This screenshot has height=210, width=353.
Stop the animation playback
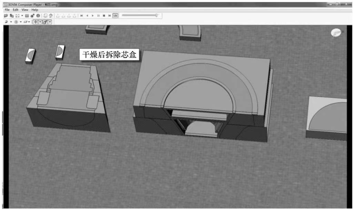click(104, 15)
